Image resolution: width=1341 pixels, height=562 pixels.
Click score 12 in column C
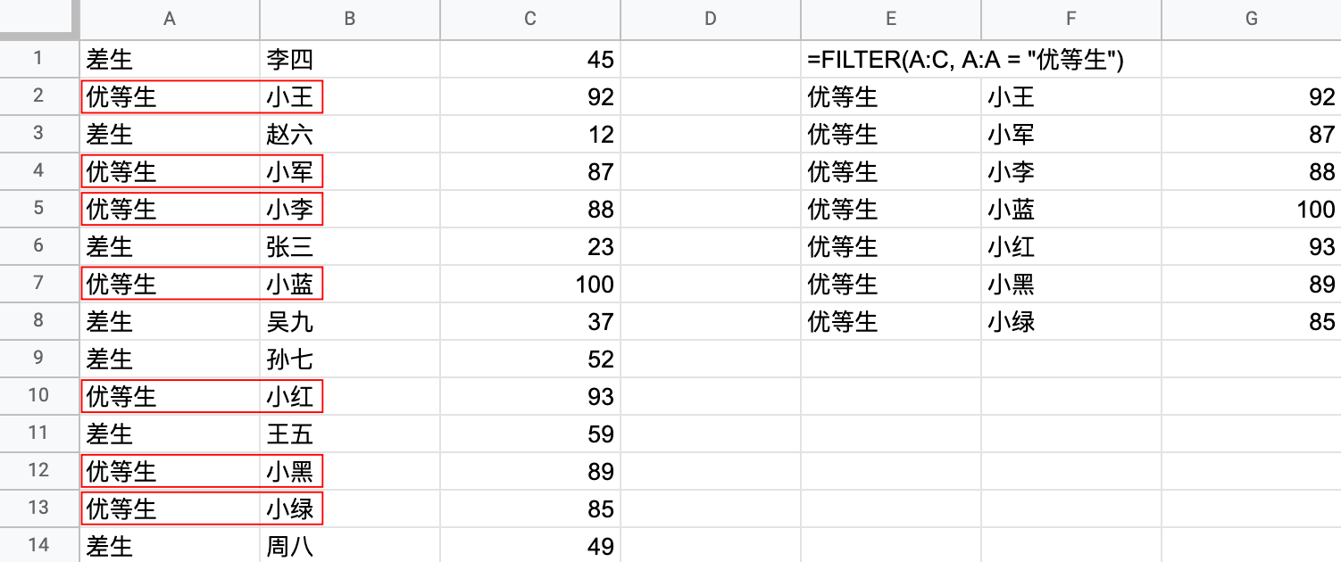point(530,135)
